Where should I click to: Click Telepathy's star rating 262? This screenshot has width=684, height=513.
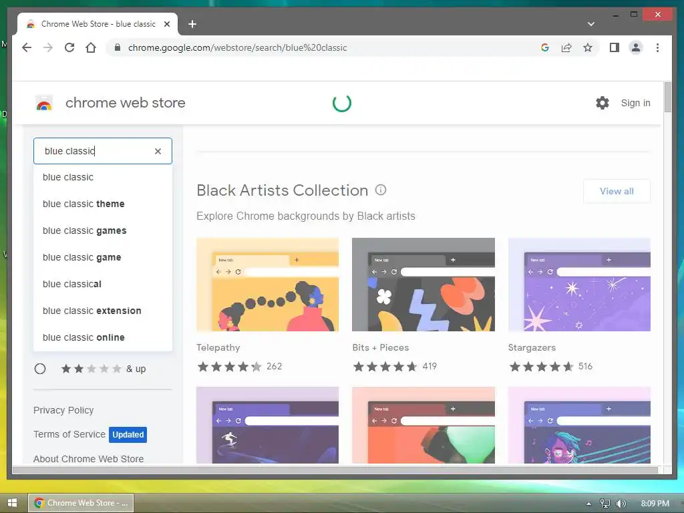[x=240, y=367]
